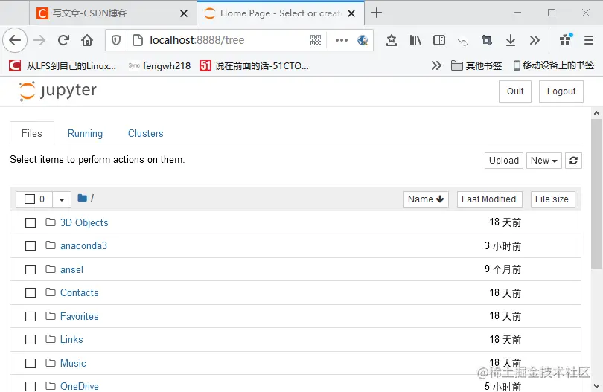
Task: Expand more toolbar tools chevron
Action: [x=535, y=40]
